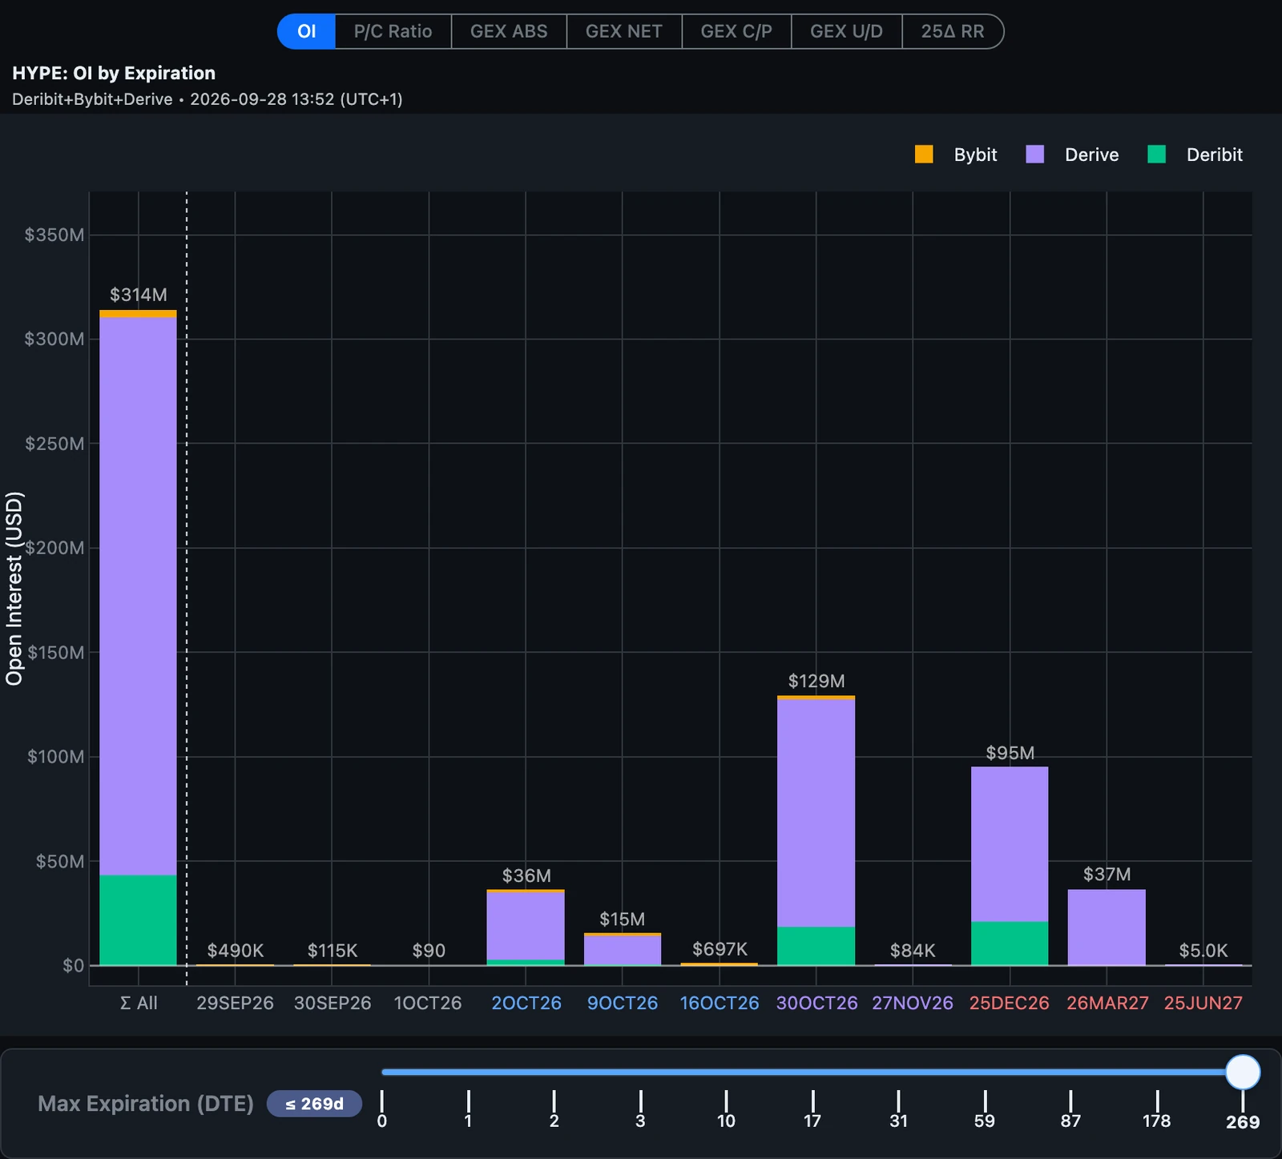Viewport: 1282px width, 1159px height.
Task: Click the HYPE: OI by Expiration title
Action: coord(114,73)
